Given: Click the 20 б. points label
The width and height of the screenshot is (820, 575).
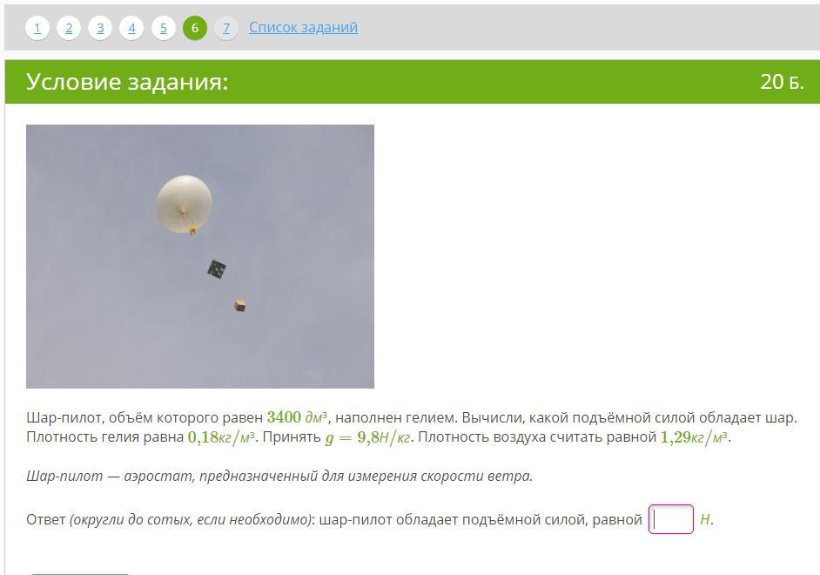Looking at the screenshot, I should [x=782, y=82].
